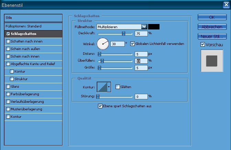The width and height of the screenshot is (231, 150).
Task: Click the angle dial for Winkel
Action: (102, 43)
